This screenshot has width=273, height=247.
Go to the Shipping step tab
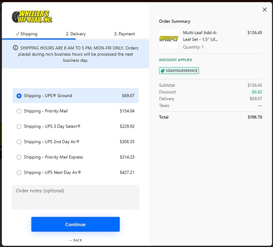[26, 34]
